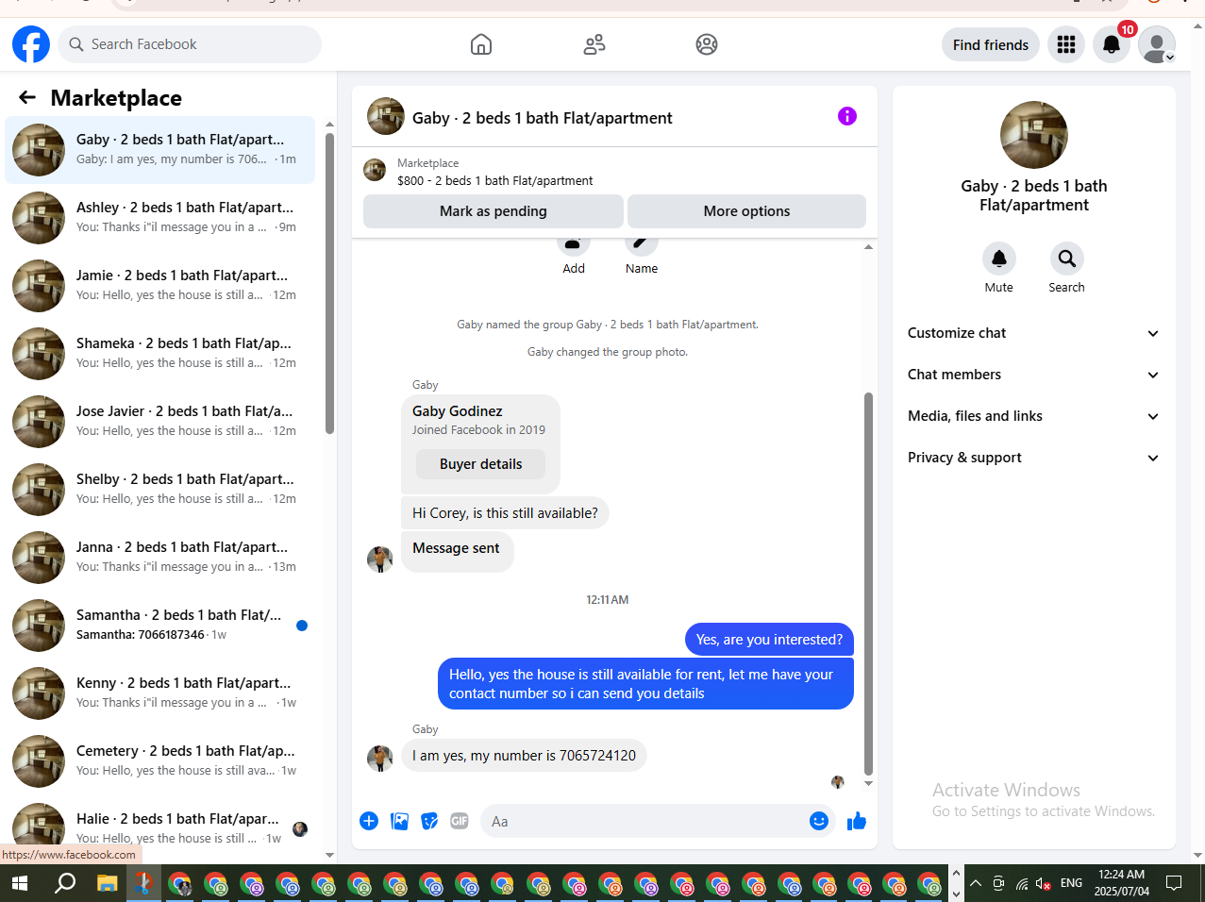Click message "I am yes, my number is 7065724120"
This screenshot has height=902, width=1205.
pos(524,755)
